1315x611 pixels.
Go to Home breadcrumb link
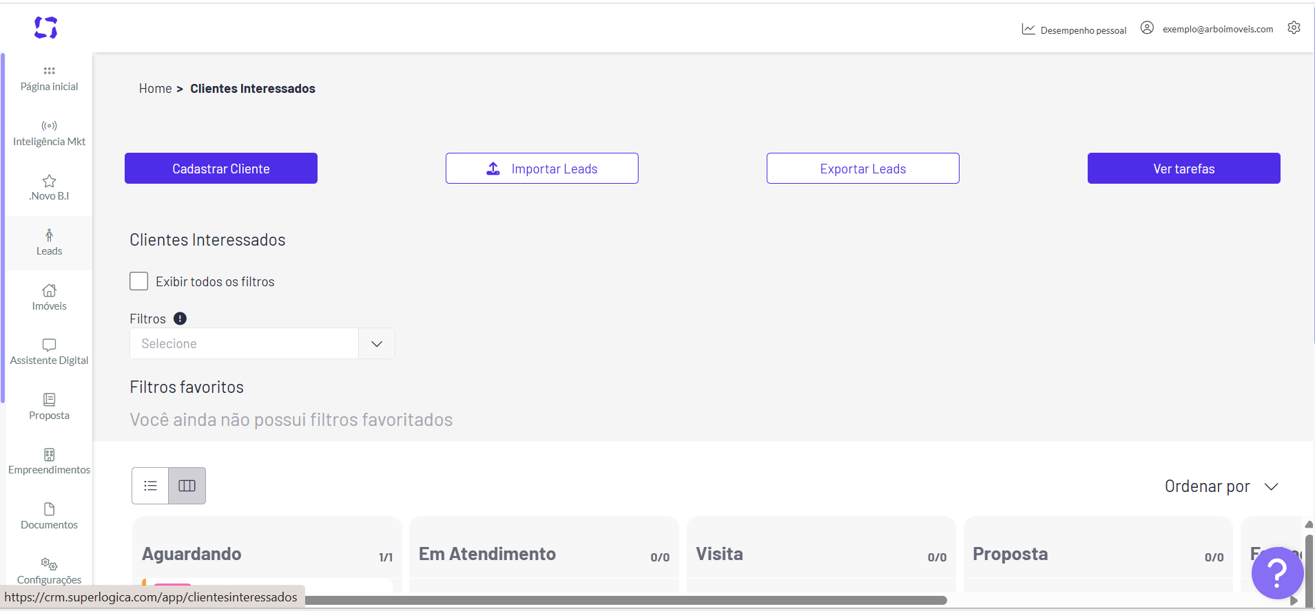click(x=155, y=89)
